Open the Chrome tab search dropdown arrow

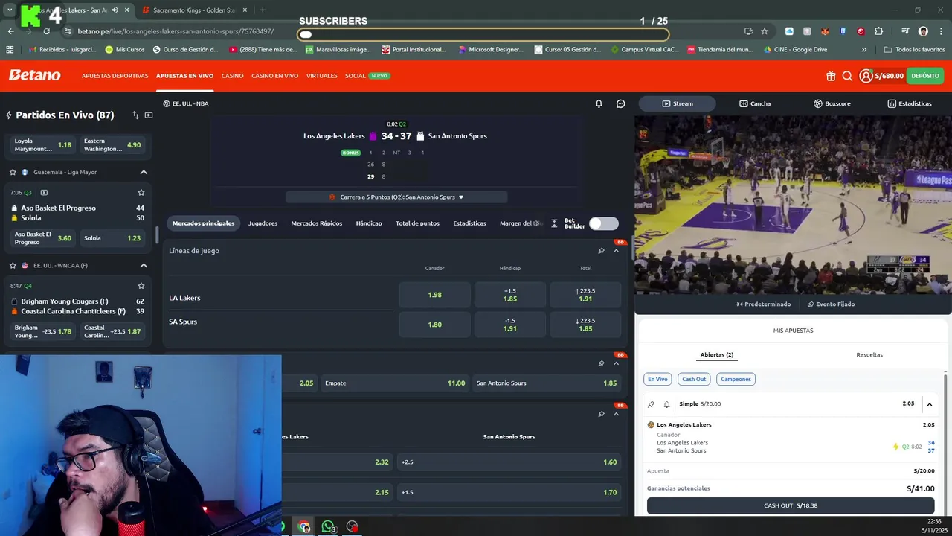pos(10,10)
